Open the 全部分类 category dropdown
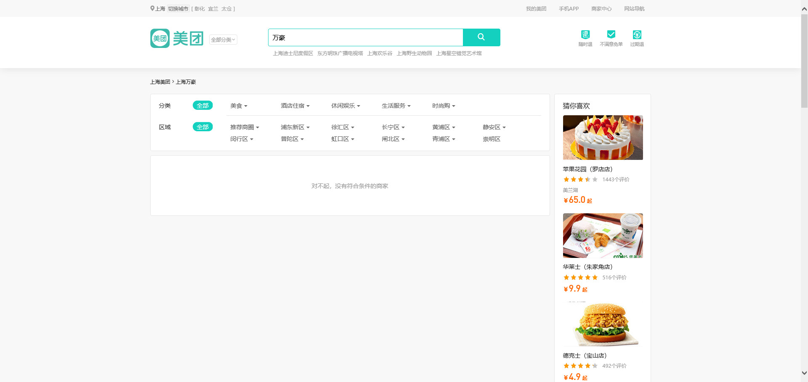The height and width of the screenshot is (382, 808). (223, 40)
